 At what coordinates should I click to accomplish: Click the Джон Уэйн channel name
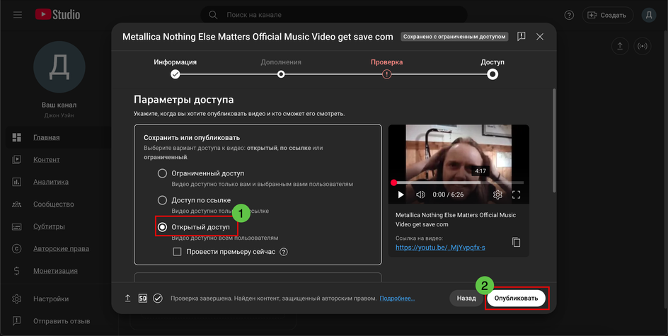59,115
